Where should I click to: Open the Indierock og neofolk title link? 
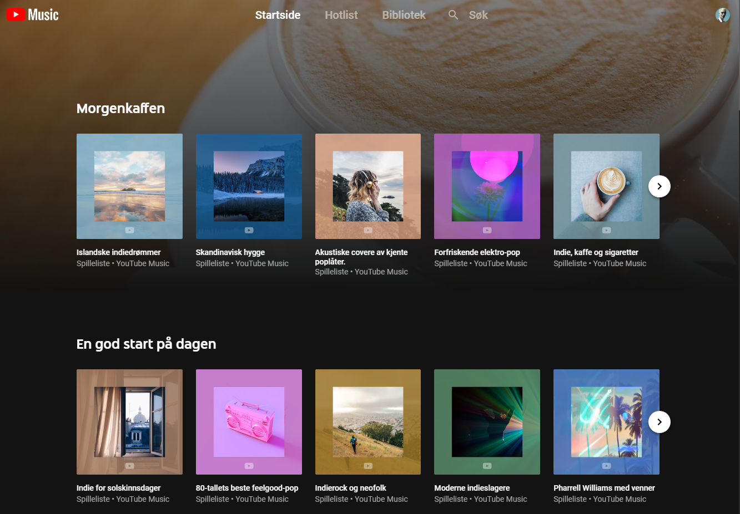coord(350,488)
